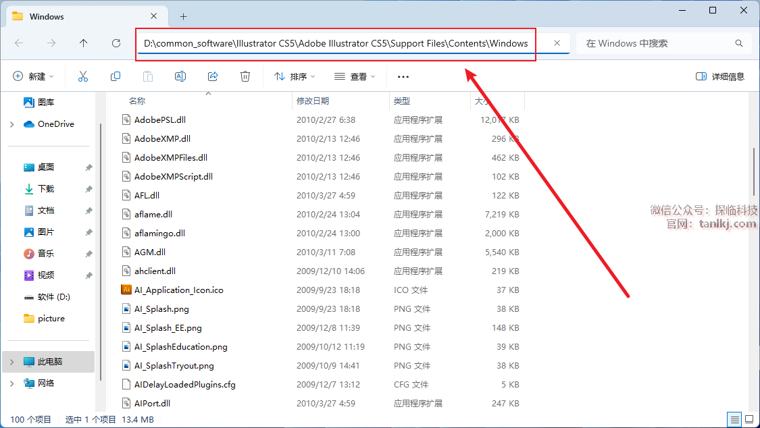Image resolution: width=760 pixels, height=428 pixels.
Task: Close the Windows tab
Action: pos(153,16)
